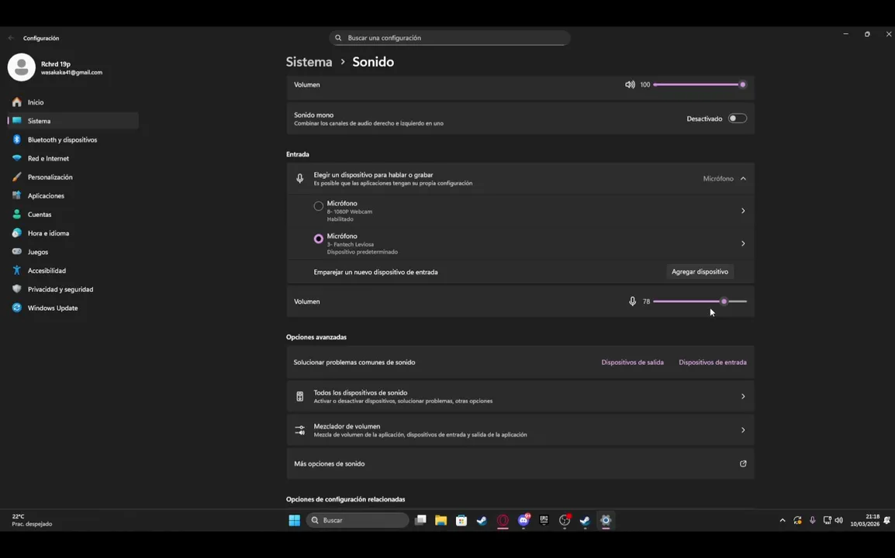Click the back arrow in Configuración
895x558 pixels.
coord(11,38)
